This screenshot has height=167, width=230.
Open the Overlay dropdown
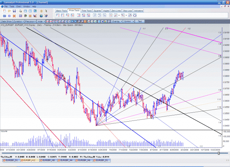tap(117, 22)
